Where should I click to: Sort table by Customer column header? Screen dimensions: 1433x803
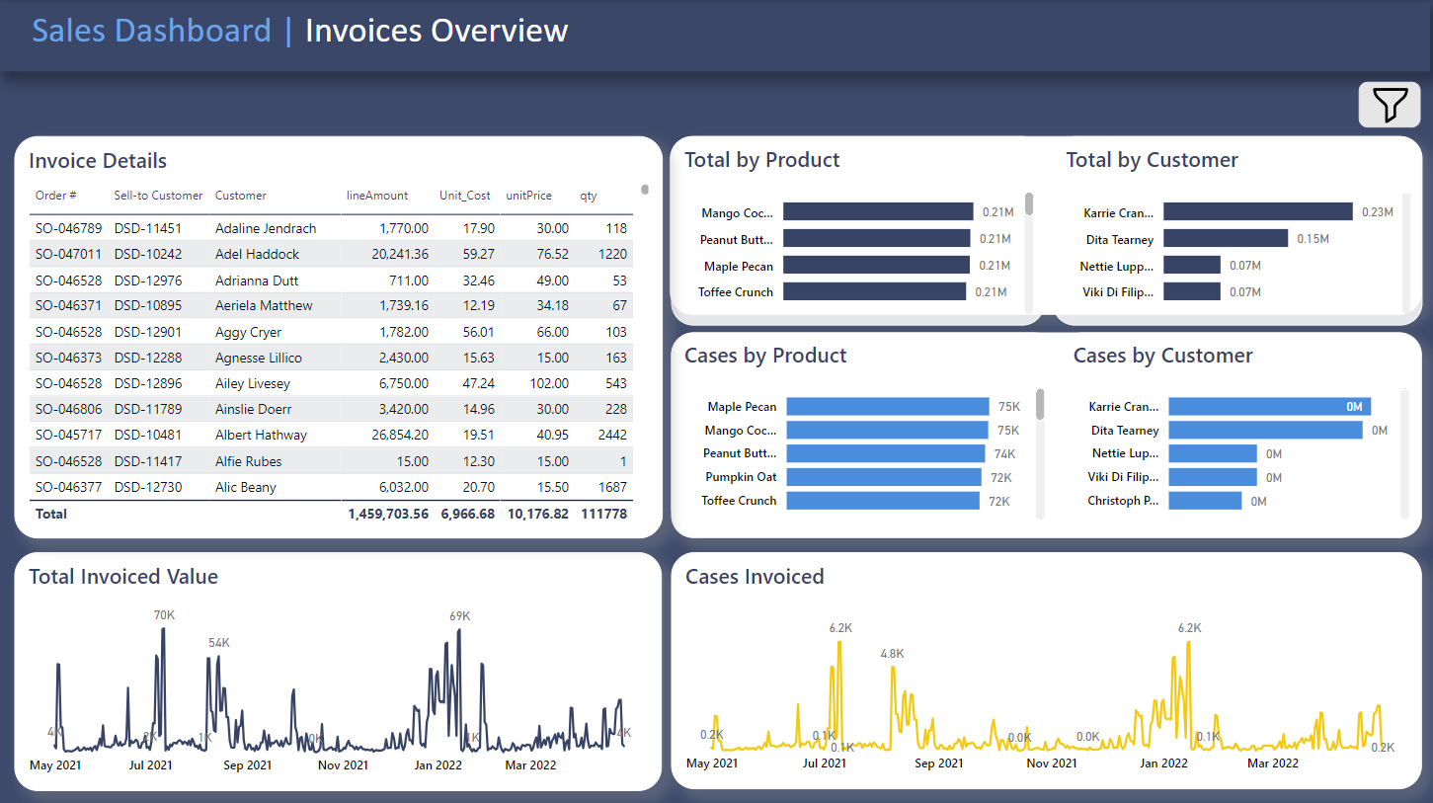pyautogui.click(x=241, y=196)
